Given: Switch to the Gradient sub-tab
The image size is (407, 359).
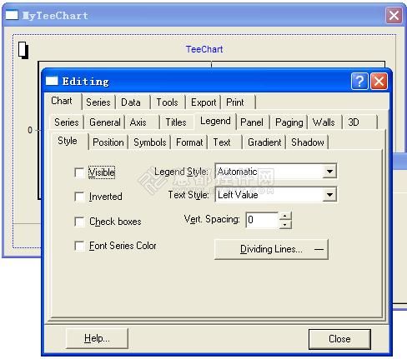Looking at the screenshot, I should coord(264,142).
